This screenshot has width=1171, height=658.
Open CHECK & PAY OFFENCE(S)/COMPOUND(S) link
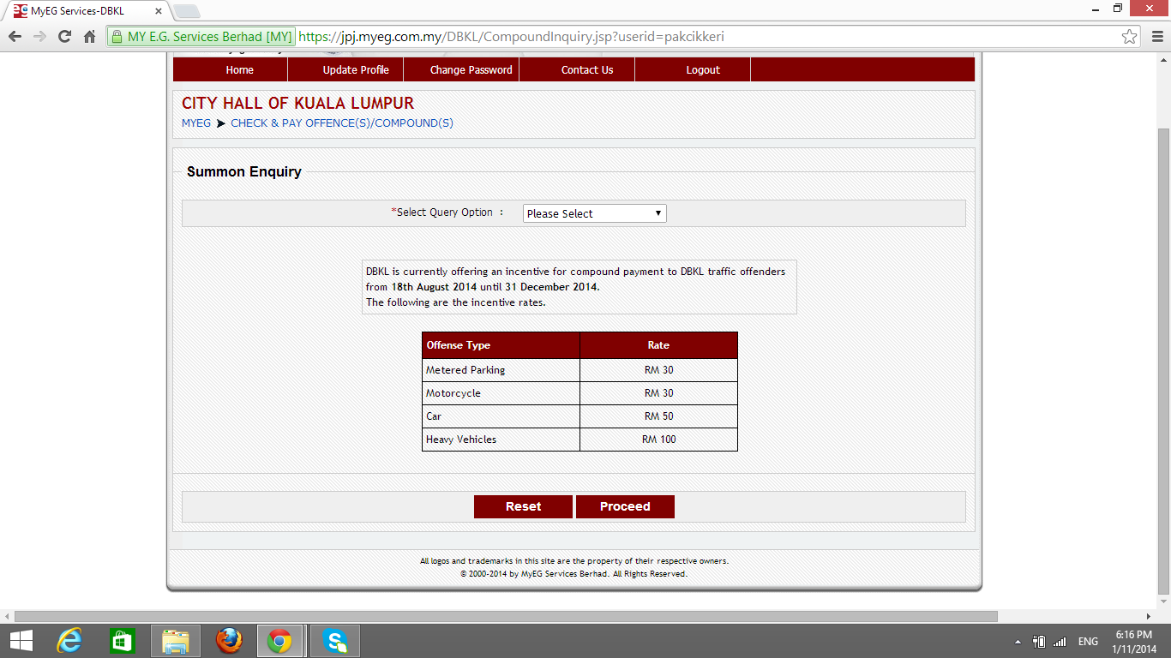[342, 123]
